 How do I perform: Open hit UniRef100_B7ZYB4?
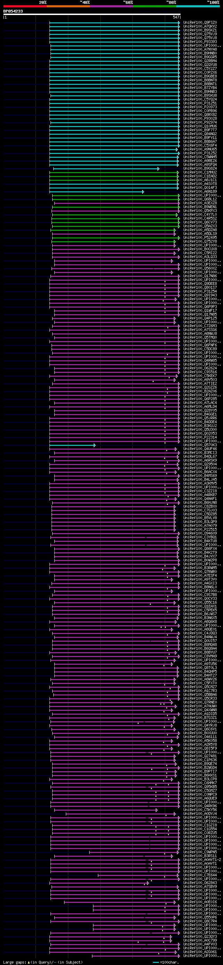[200, 88]
